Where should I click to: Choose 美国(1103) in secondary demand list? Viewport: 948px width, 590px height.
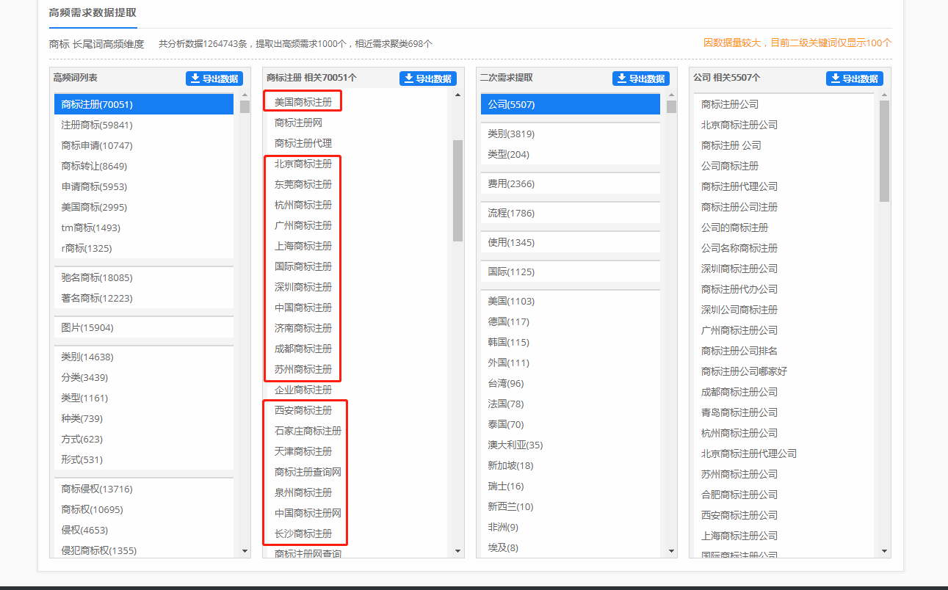511,301
